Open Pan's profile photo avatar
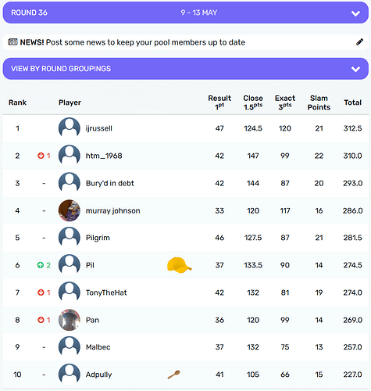The height and width of the screenshot is (391, 371). [x=70, y=320]
